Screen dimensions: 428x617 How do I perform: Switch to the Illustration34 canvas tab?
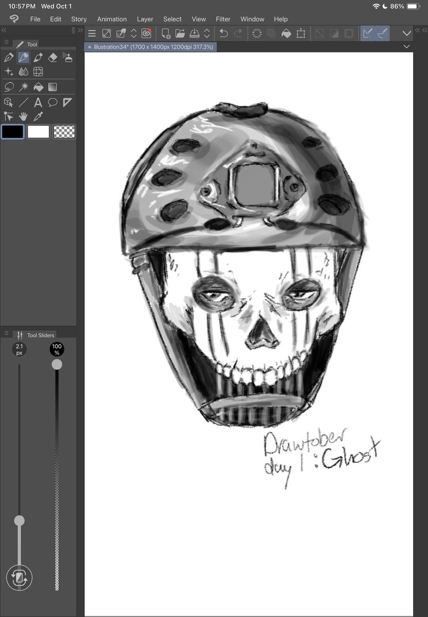coord(151,47)
